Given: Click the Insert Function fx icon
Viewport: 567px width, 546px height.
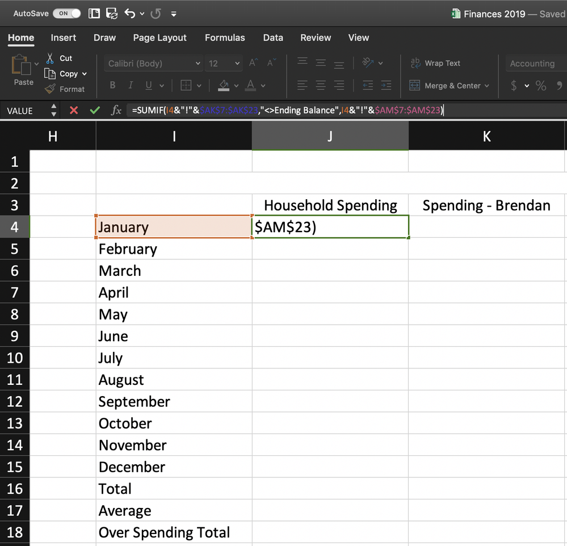Looking at the screenshot, I should tap(116, 110).
